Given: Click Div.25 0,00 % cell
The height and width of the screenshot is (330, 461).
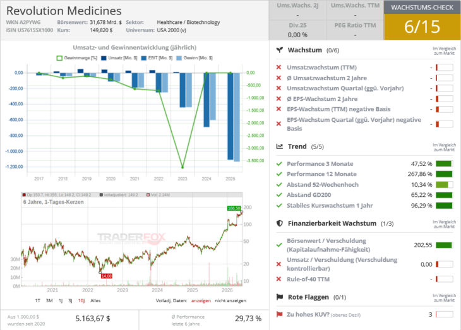Looking at the screenshot, I should click(297, 30).
